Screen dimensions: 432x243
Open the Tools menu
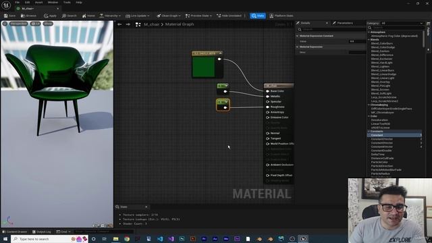click(67, 2)
